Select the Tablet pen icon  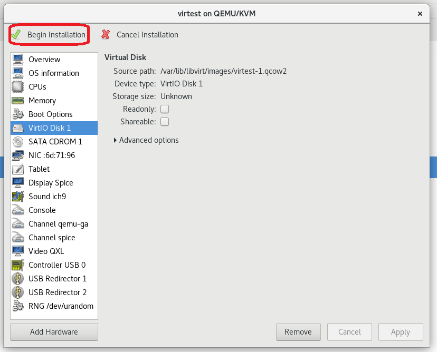(18, 169)
